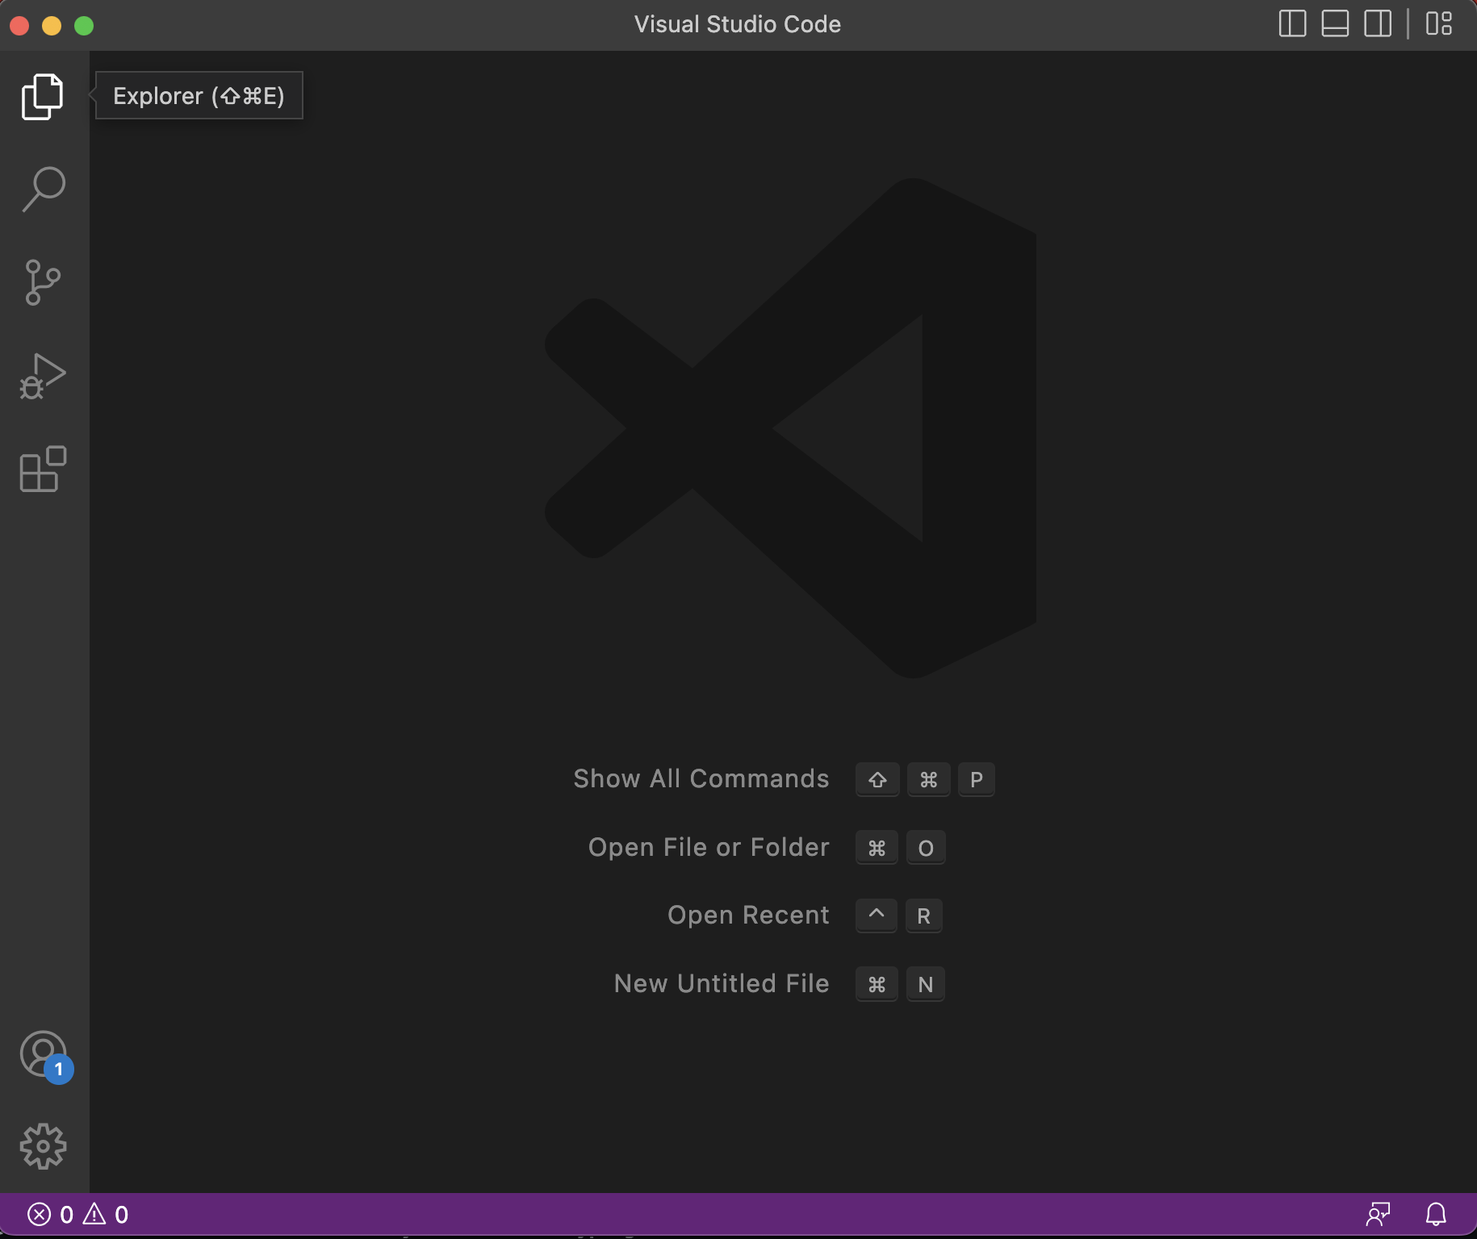Image resolution: width=1477 pixels, height=1239 pixels.
Task: Open the notifications bell
Action: click(1436, 1214)
